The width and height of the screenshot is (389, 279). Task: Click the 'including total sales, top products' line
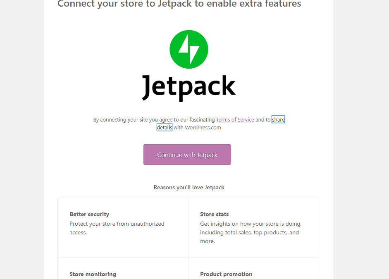coord(249,232)
